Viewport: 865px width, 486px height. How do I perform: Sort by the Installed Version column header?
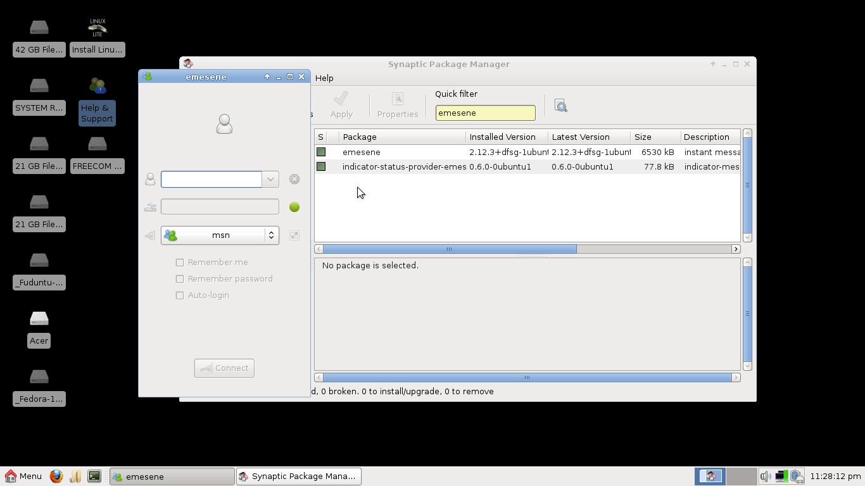[x=507, y=137]
